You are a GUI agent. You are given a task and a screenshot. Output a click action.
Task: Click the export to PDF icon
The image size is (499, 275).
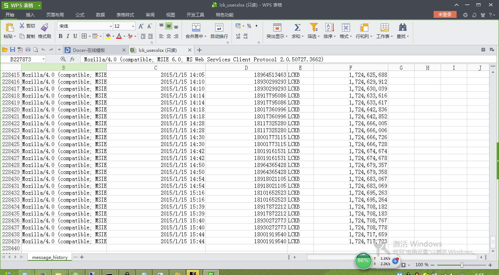click(20, 50)
